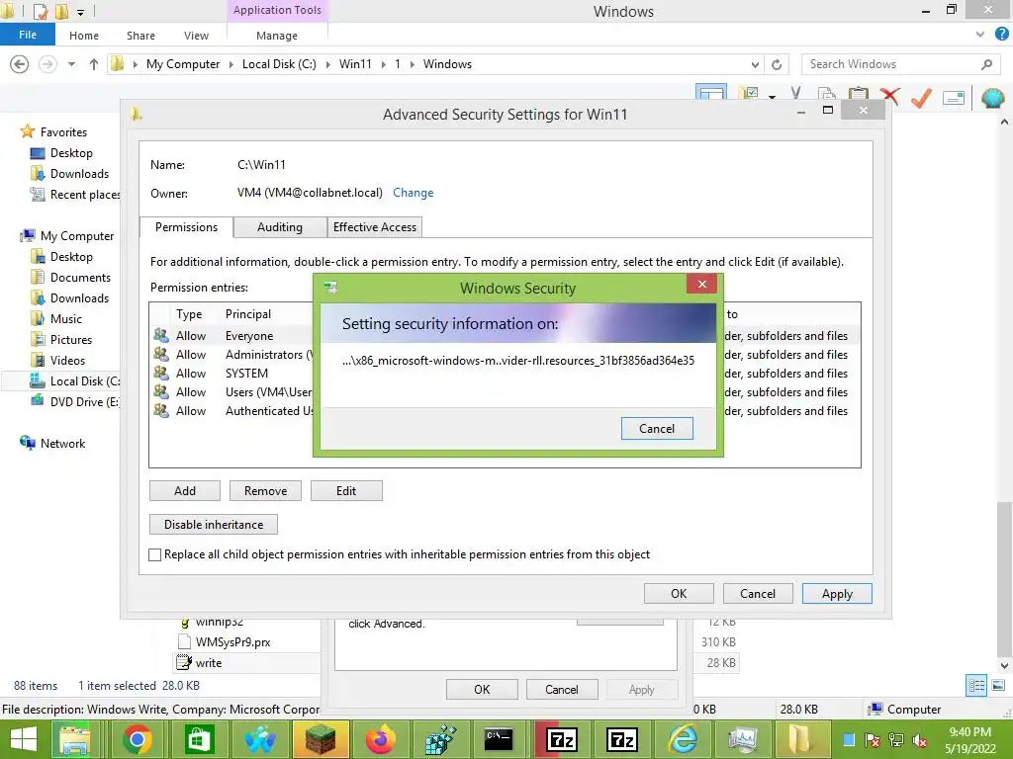This screenshot has width=1013, height=759.
Task: Expand the breadcrumb arrow after Win11
Action: [x=383, y=64]
